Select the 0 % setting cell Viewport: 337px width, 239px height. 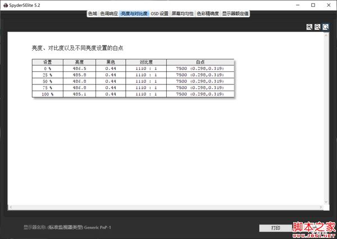[x=48, y=69]
